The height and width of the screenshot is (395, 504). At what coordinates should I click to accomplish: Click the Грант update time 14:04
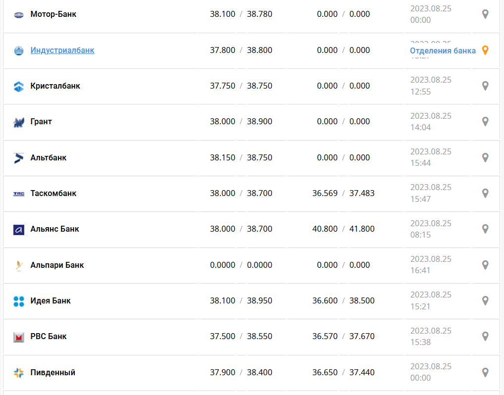pyautogui.click(x=420, y=127)
